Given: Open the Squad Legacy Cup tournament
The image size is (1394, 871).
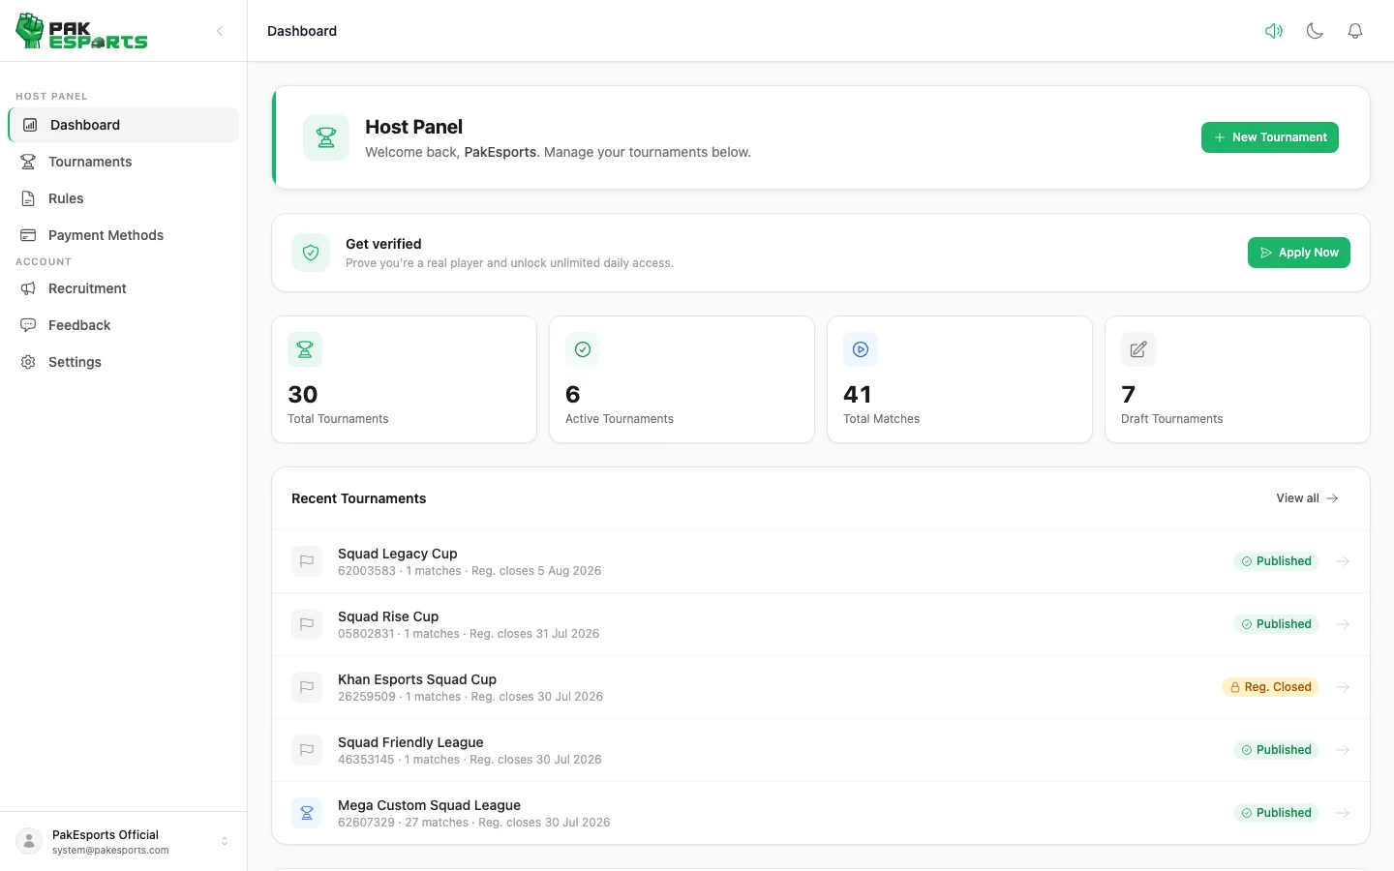Looking at the screenshot, I should coord(821,561).
